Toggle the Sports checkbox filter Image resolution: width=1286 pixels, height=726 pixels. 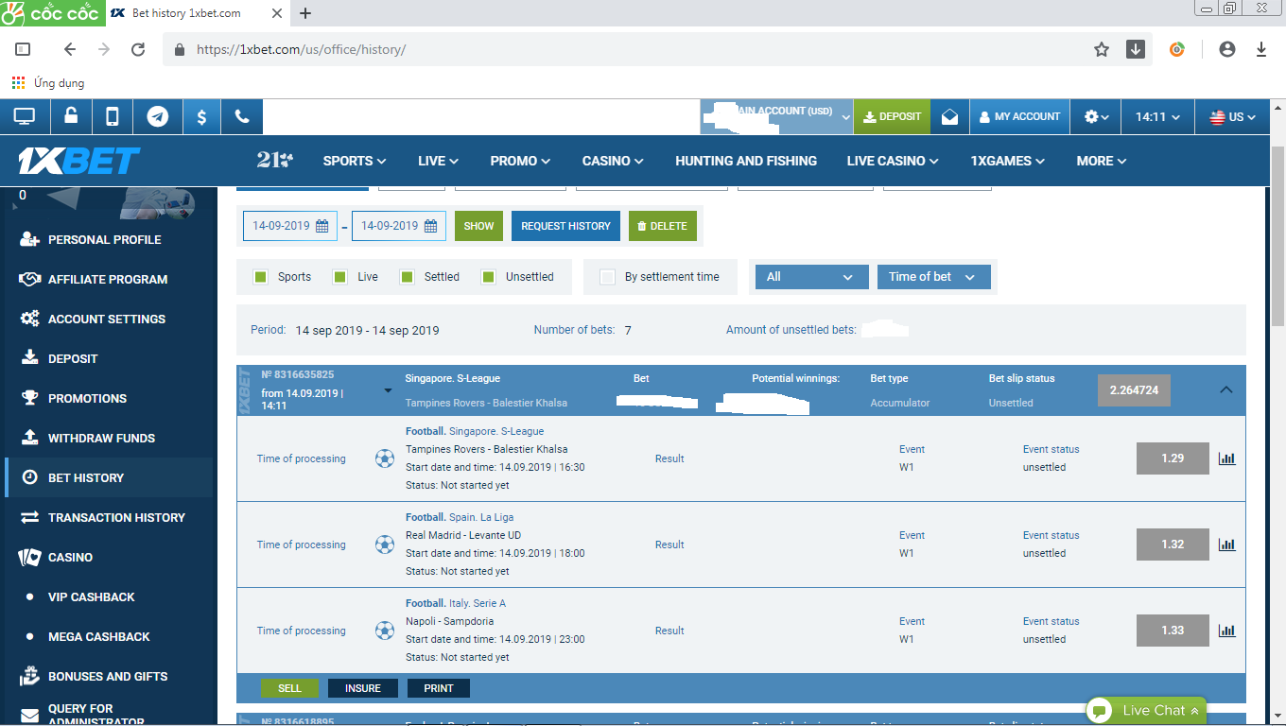261,277
